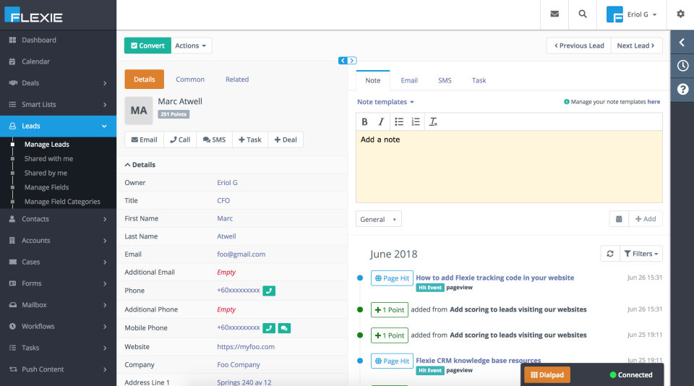The image size is (694, 386).
Task: Collapse the Details section header
Action: coord(140,165)
